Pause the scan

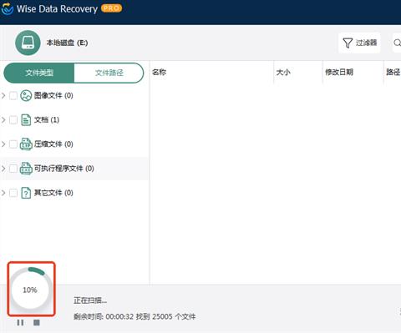(x=20, y=322)
